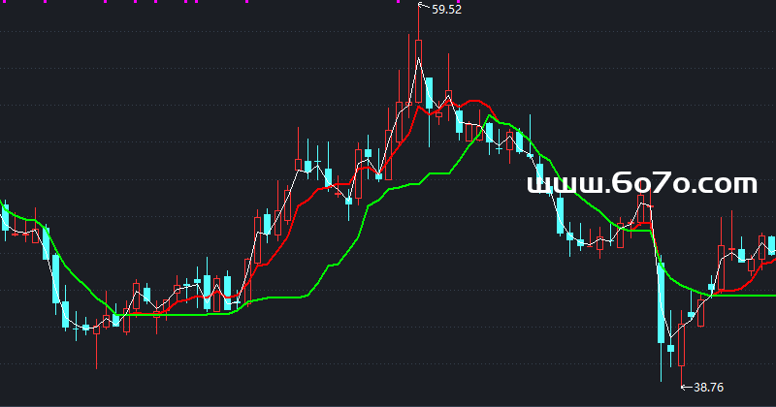Select the large cyan candle right after the peak
The width and height of the screenshot is (776, 407).
[429, 94]
